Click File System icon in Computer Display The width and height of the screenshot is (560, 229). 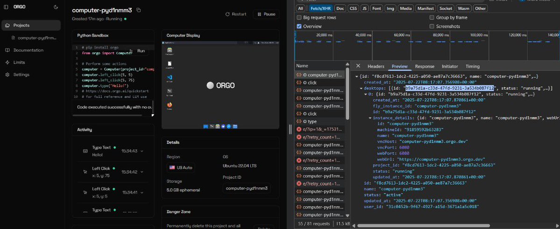(170, 51)
